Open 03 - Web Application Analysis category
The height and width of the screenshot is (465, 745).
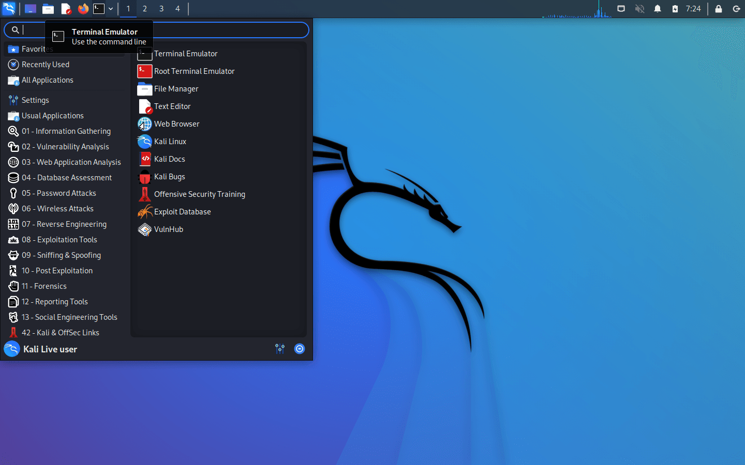point(65,162)
